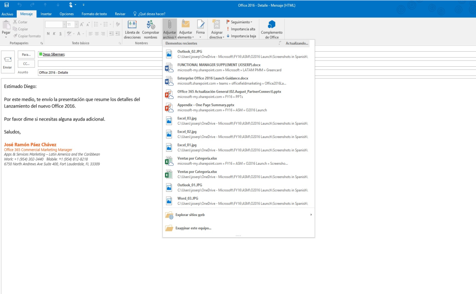Choose Examinar este equipo... option

(193, 229)
